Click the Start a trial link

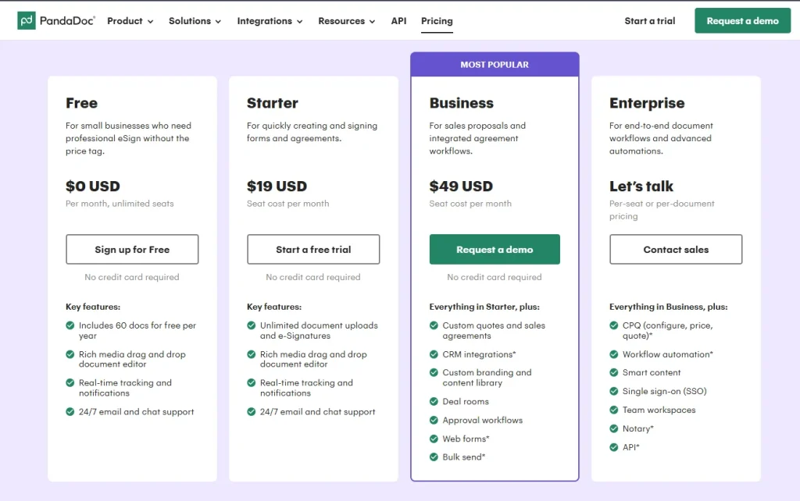[x=649, y=21]
